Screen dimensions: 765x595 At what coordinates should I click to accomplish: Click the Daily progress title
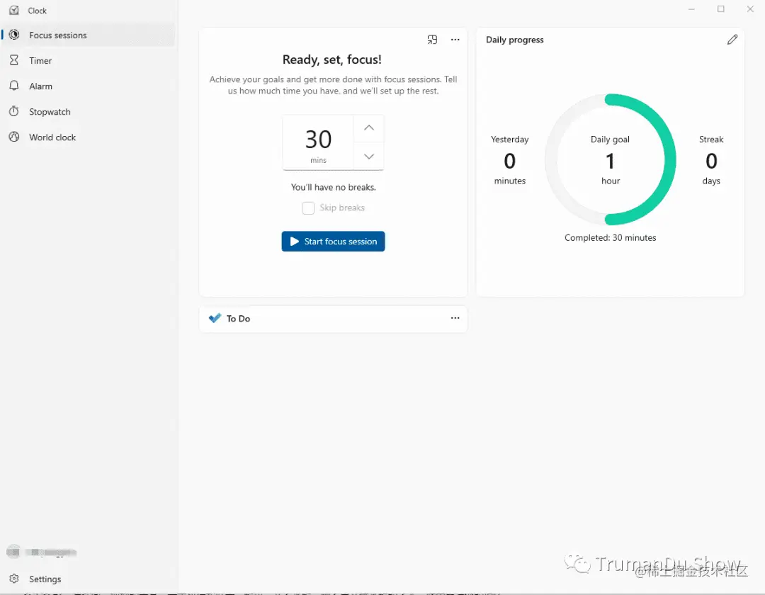click(515, 40)
